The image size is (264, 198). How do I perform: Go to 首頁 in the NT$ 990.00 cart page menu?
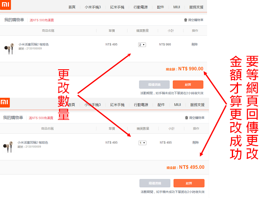pyautogui.click(x=72, y=7)
